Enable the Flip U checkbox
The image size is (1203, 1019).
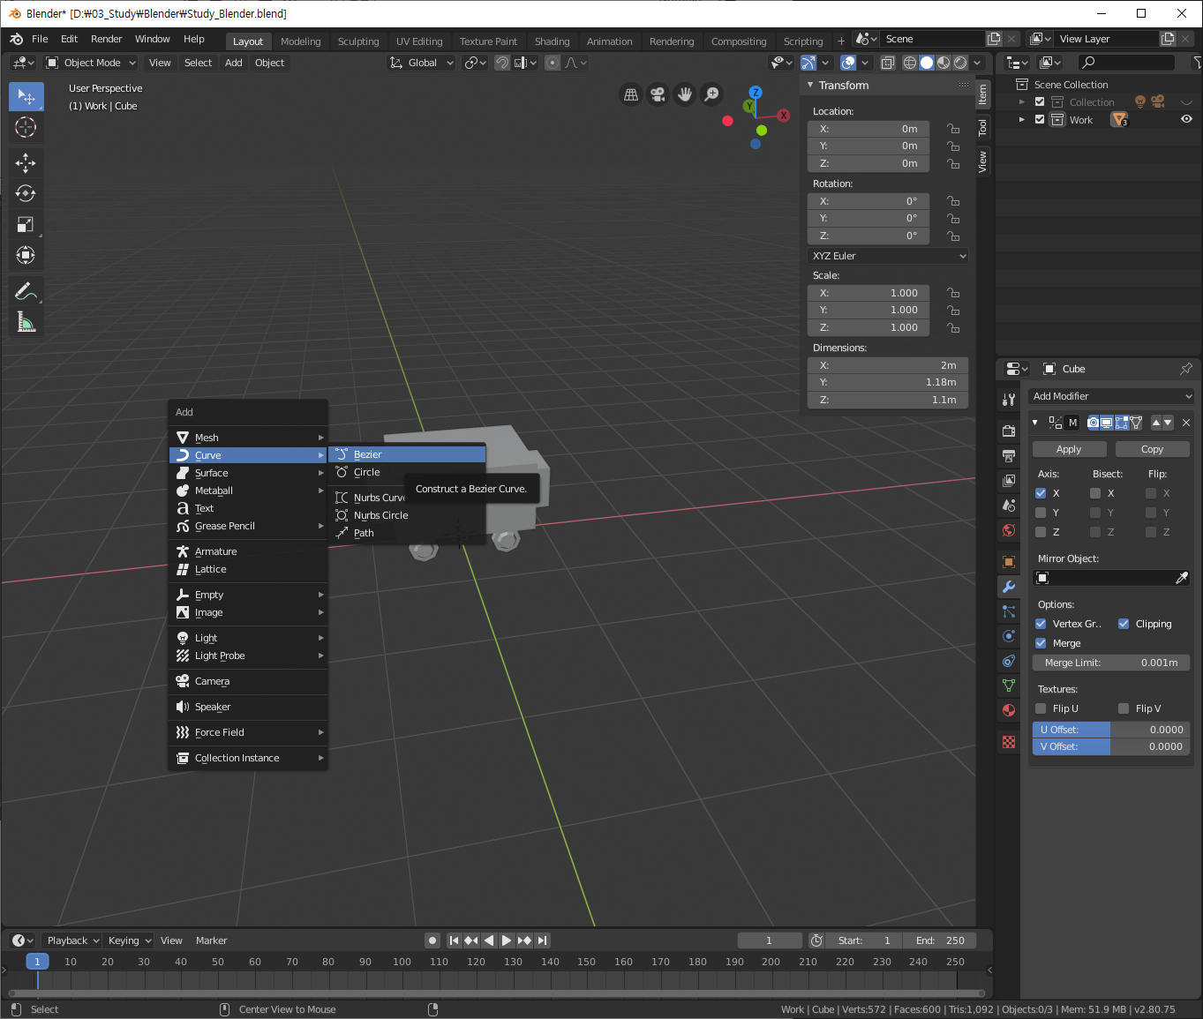click(x=1041, y=708)
